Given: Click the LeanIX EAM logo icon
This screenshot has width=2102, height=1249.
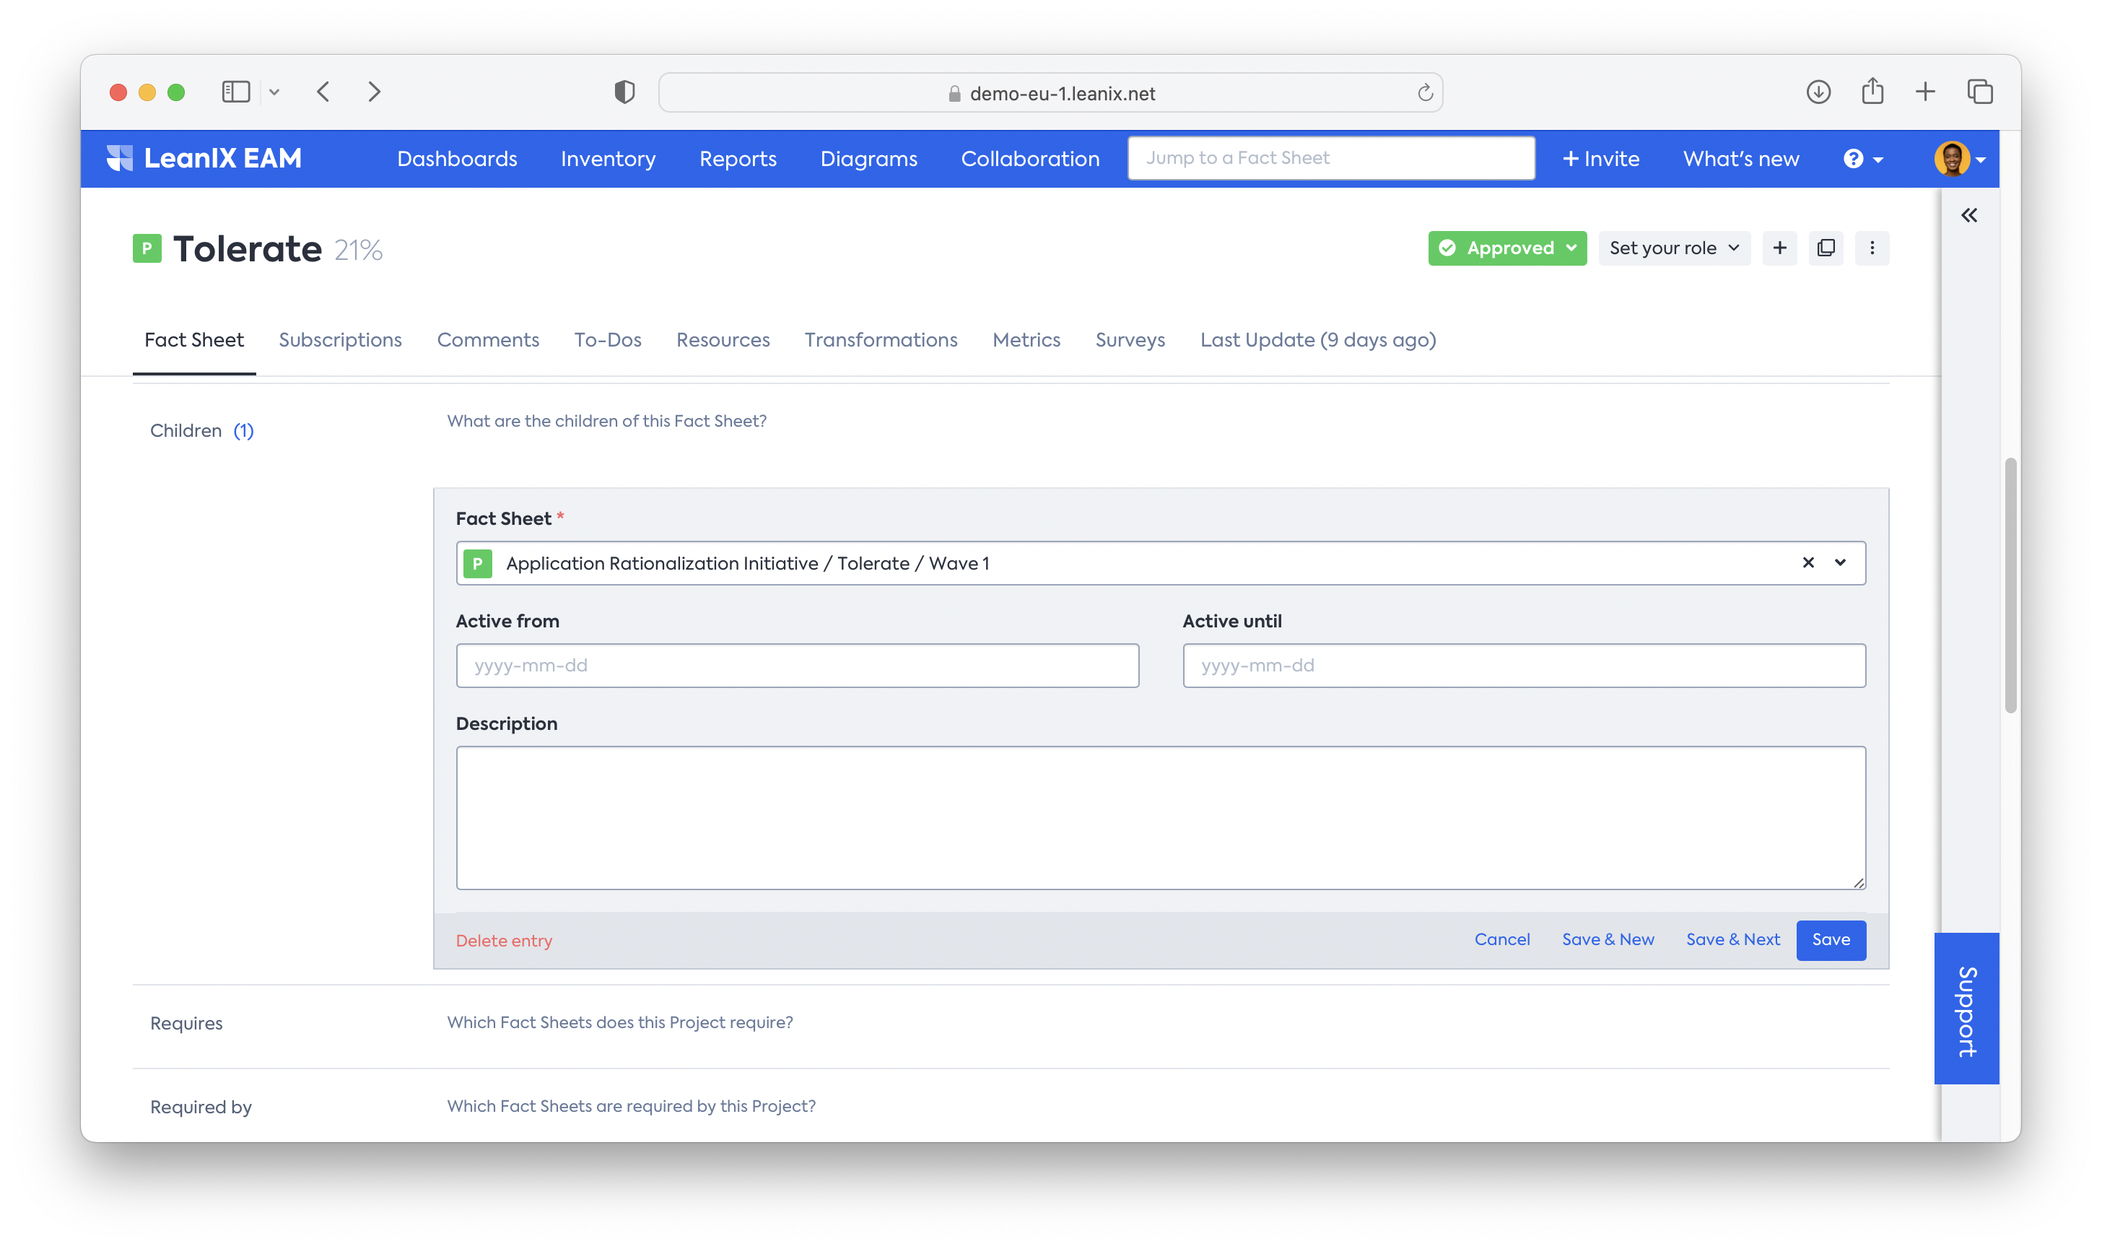Looking at the screenshot, I should click(120, 158).
